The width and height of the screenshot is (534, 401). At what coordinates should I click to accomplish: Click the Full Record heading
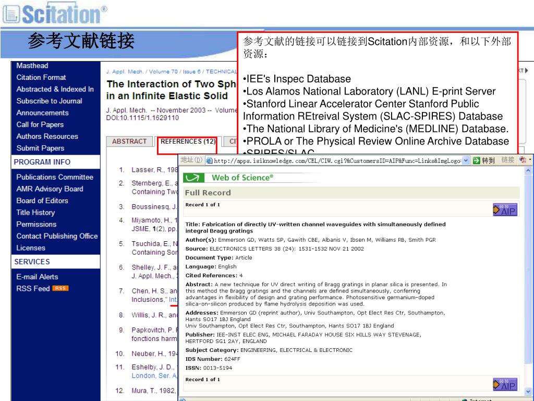pyautogui.click(x=208, y=193)
